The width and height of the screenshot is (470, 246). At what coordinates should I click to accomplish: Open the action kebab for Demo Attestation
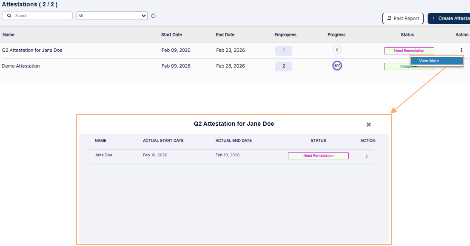point(461,66)
